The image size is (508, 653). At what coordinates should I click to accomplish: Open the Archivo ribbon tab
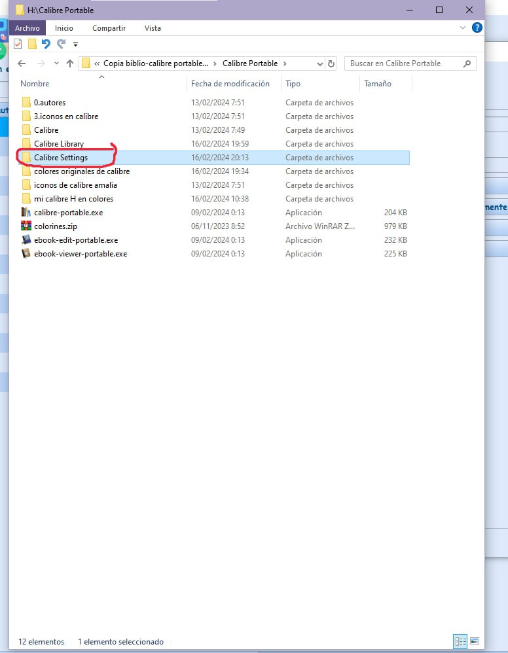27,28
